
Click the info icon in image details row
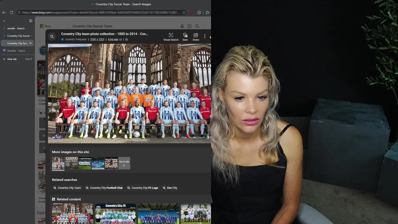click(x=127, y=40)
